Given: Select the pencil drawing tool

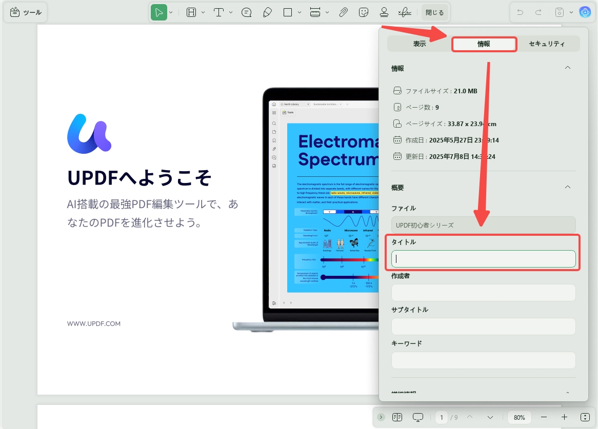Looking at the screenshot, I should (267, 13).
